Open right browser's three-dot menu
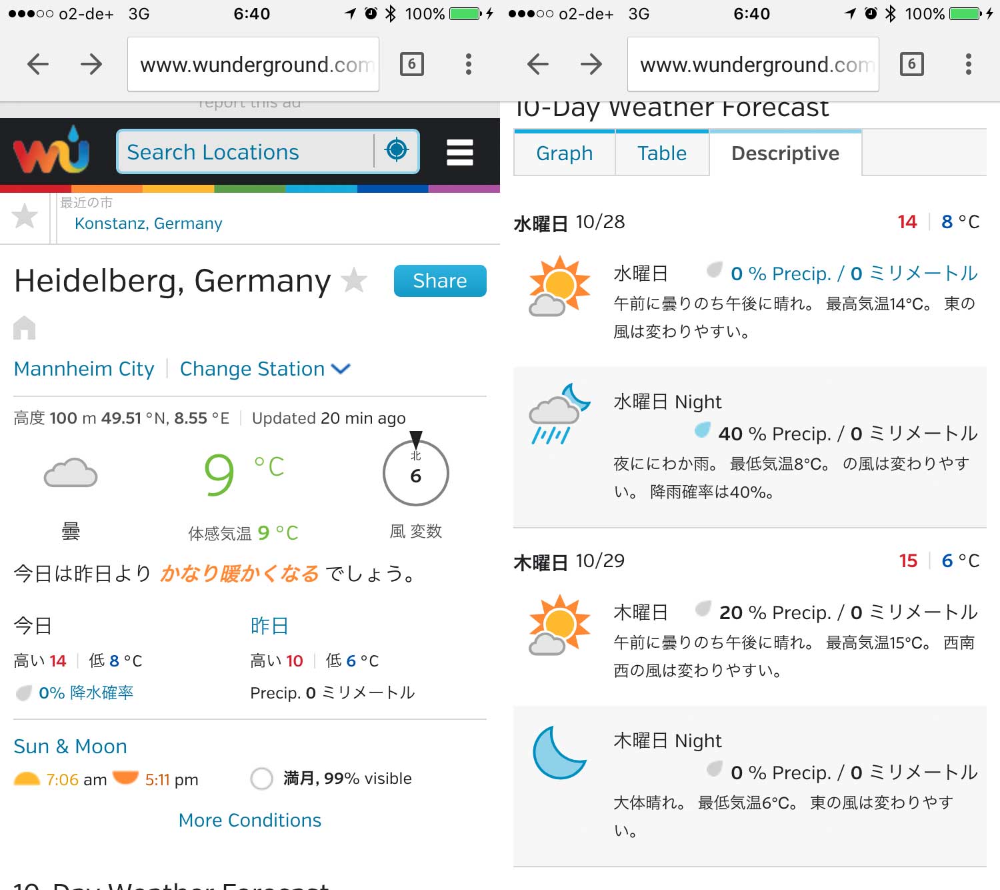The width and height of the screenshot is (1000, 890). tap(969, 64)
